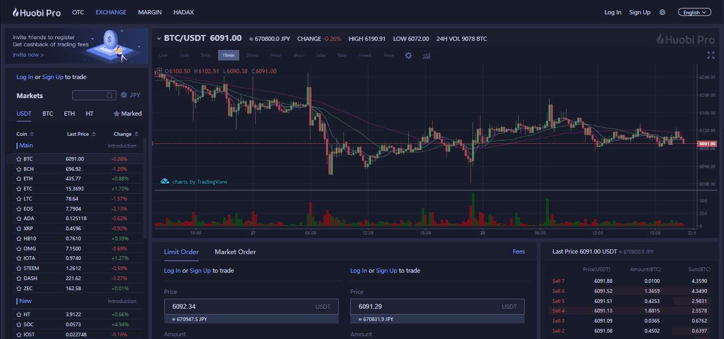Open the Fees link
This screenshot has width=724, height=339.
(x=519, y=252)
